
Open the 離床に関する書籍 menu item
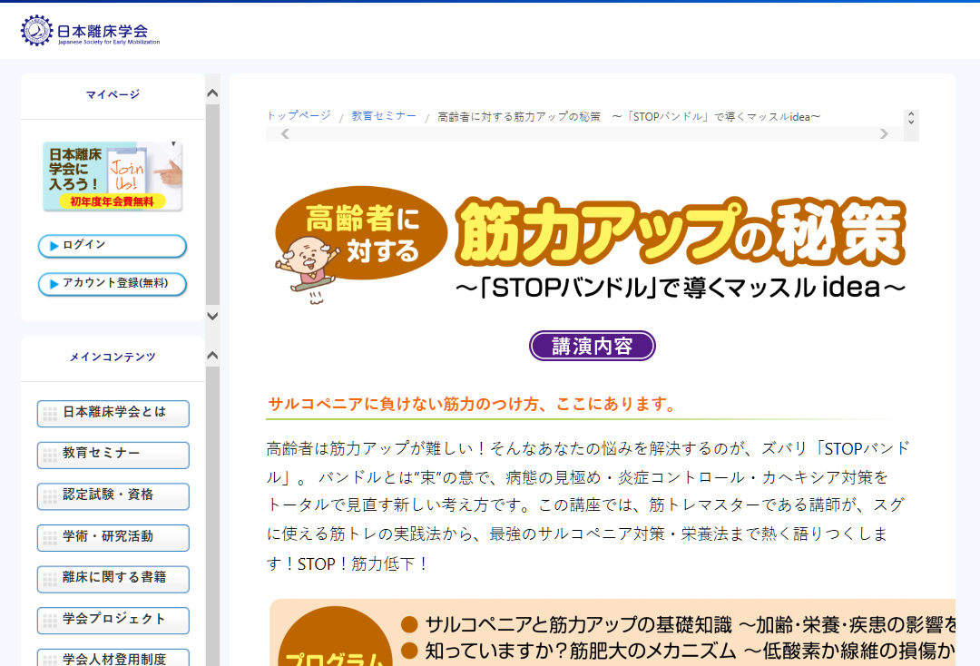pyautogui.click(x=113, y=579)
